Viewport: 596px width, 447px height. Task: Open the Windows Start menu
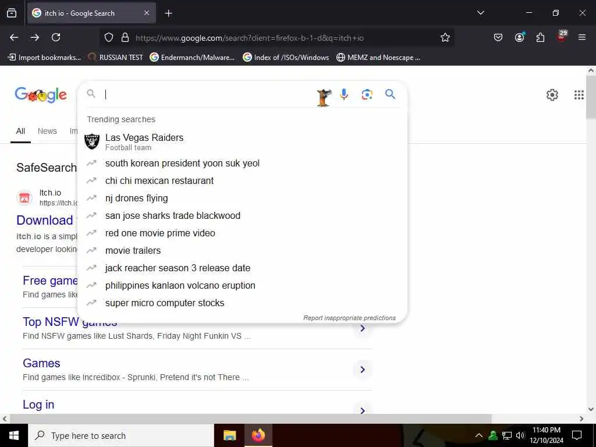[14, 435]
